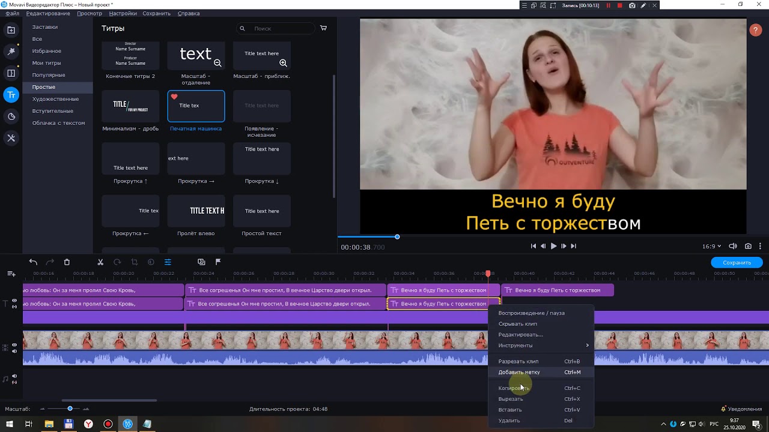Screen dimensions: 769x432
Task: Open the 16:9 aspect ratio dropdown
Action: (712, 246)
